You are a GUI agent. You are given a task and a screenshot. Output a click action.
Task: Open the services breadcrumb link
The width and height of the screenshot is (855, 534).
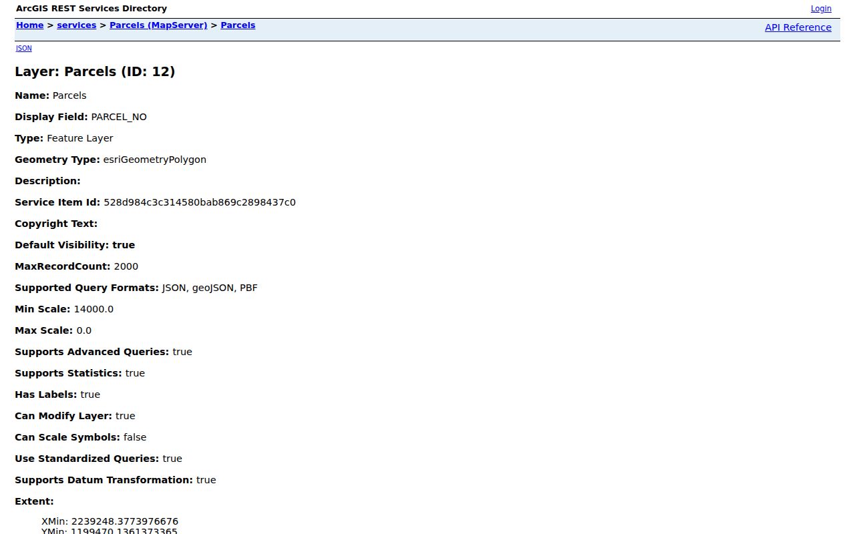(77, 25)
